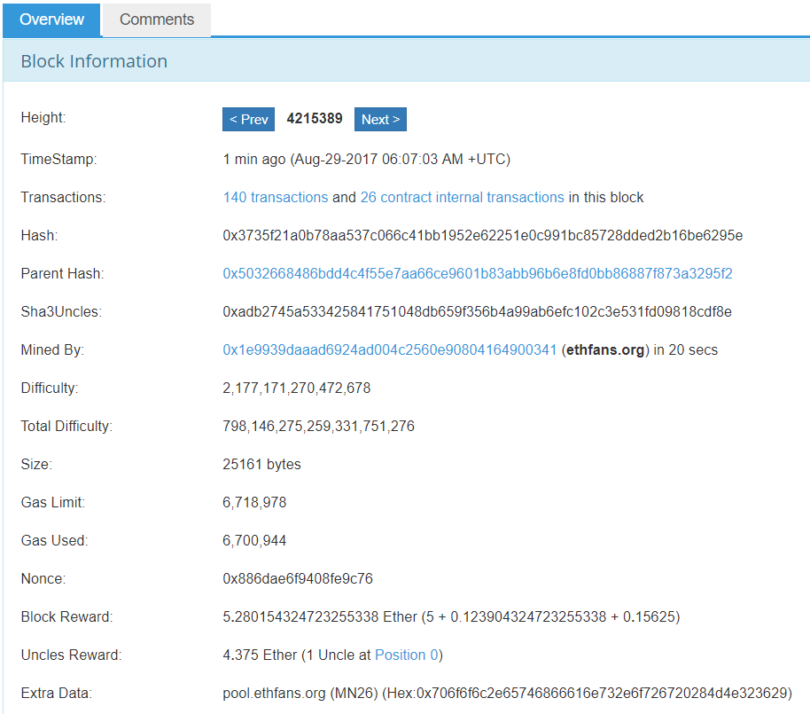This screenshot has width=810, height=714.
Task: Click the Gas Limit label
Action: click(52, 503)
